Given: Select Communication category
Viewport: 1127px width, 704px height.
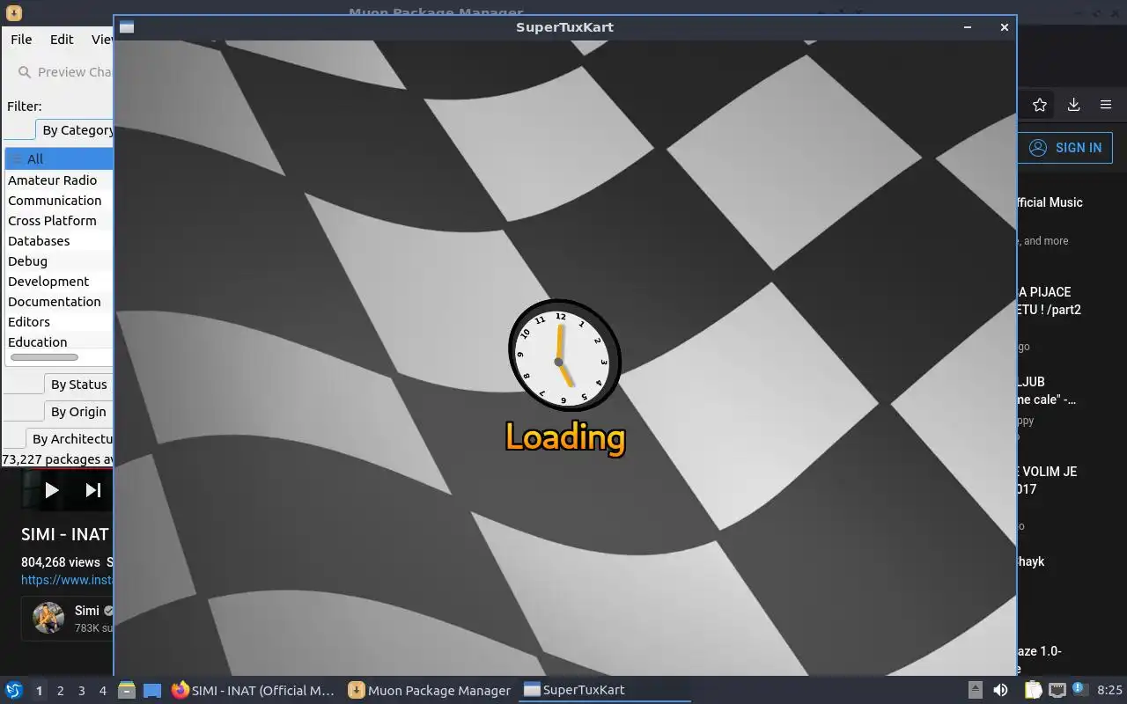Looking at the screenshot, I should [x=59, y=201].
